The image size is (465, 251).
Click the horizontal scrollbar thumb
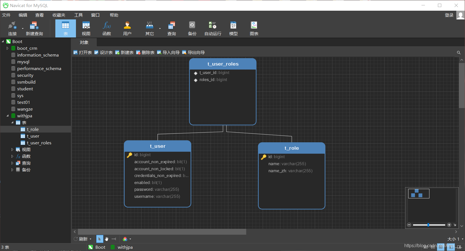(x=162, y=232)
